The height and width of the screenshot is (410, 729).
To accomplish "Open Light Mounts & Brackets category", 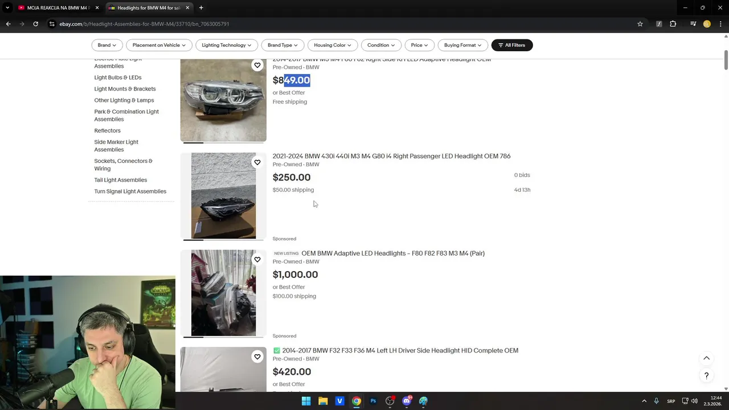I will 125,89.
